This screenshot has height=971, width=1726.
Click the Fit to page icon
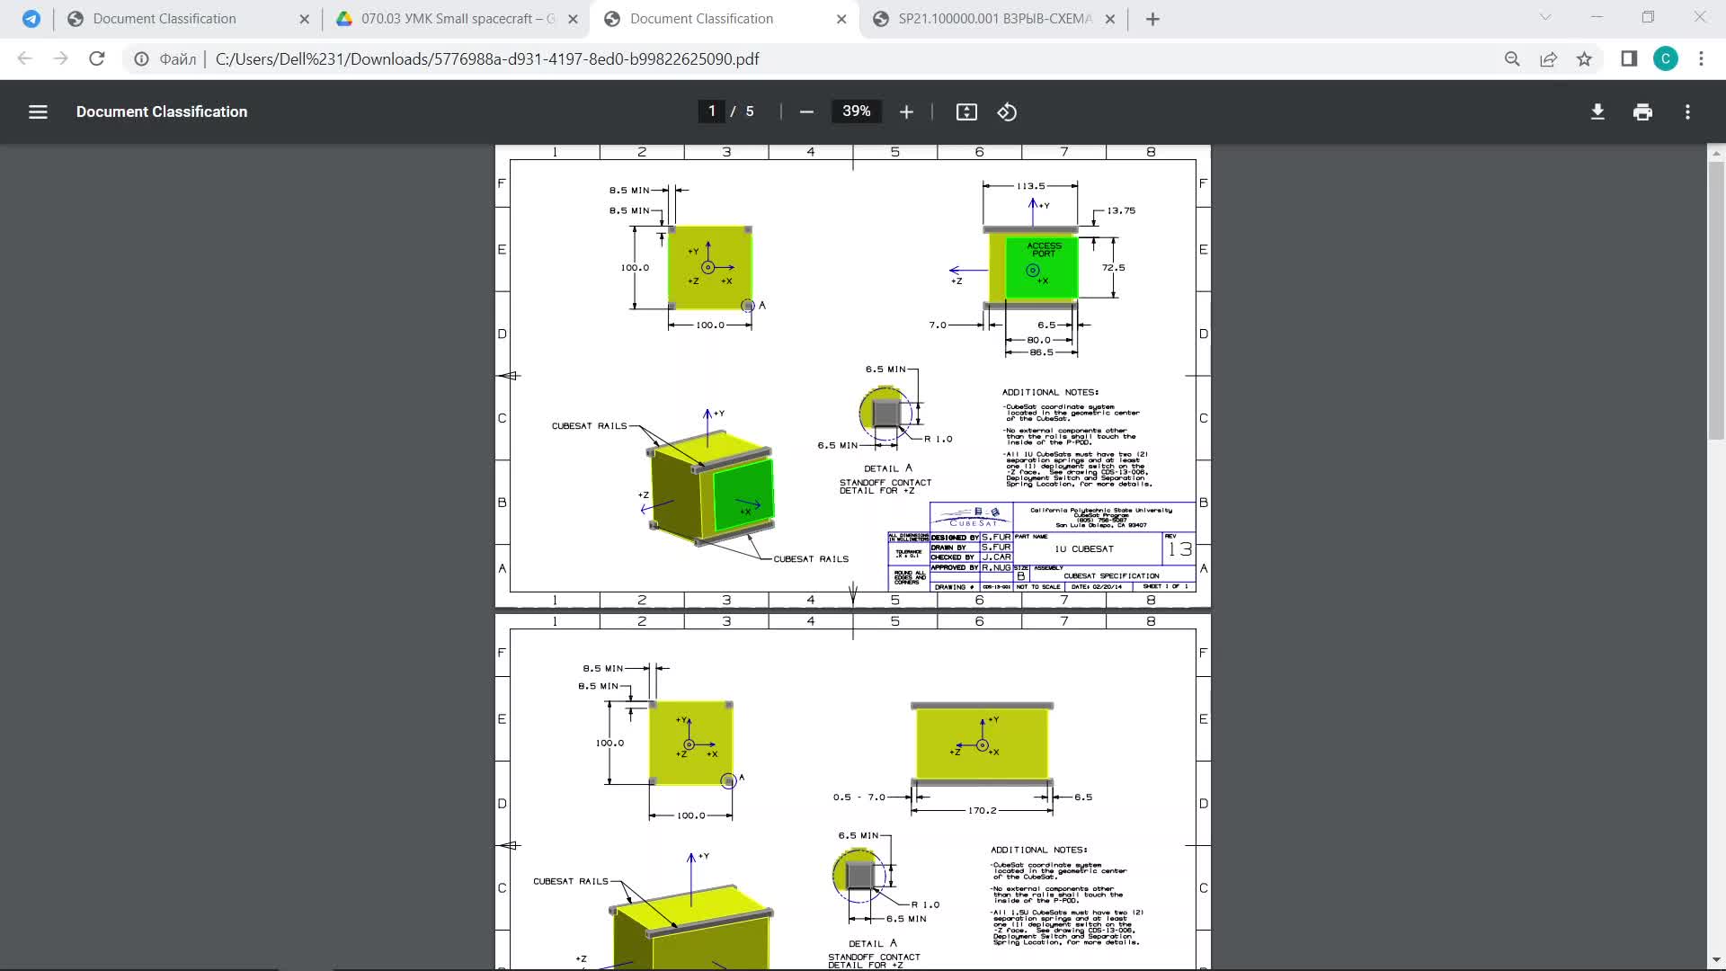pyautogui.click(x=966, y=111)
